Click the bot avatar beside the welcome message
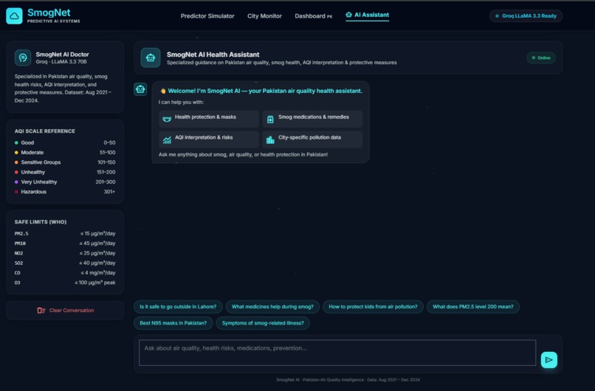This screenshot has height=391, width=595. point(140,89)
